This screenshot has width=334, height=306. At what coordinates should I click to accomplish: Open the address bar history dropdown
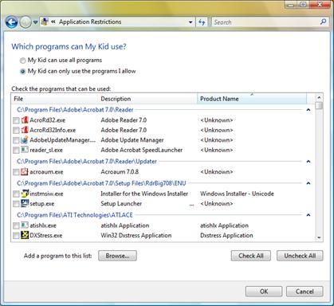tap(191, 22)
